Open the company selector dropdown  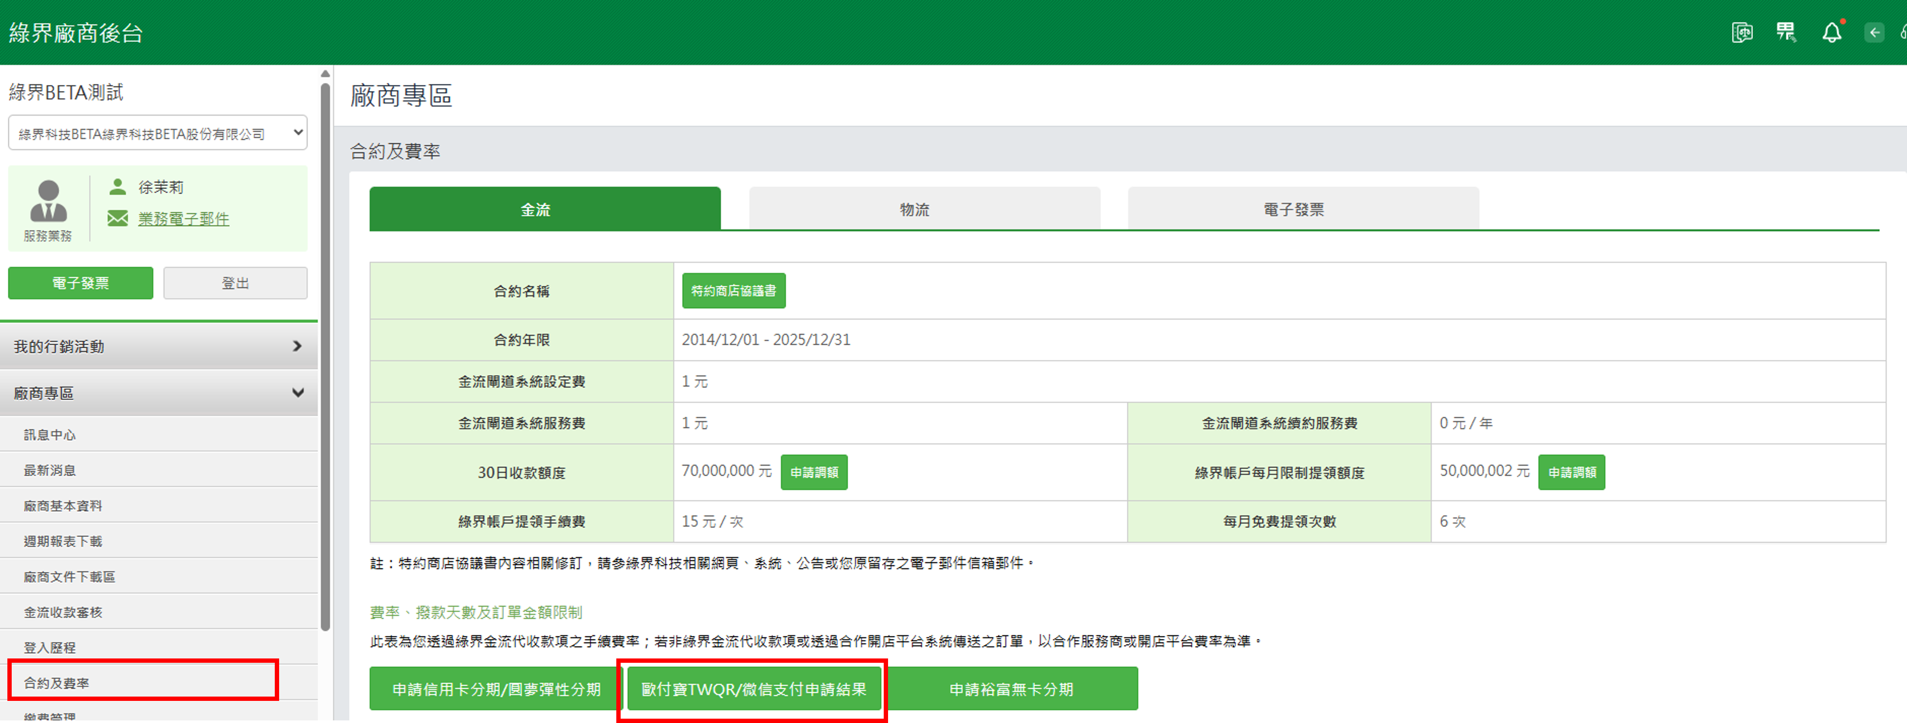click(x=158, y=133)
